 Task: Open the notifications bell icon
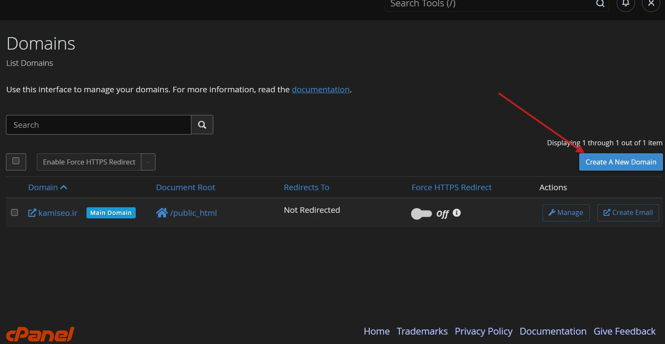point(626,4)
